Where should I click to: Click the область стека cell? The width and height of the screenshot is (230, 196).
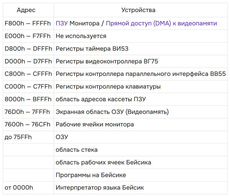click(x=77, y=150)
